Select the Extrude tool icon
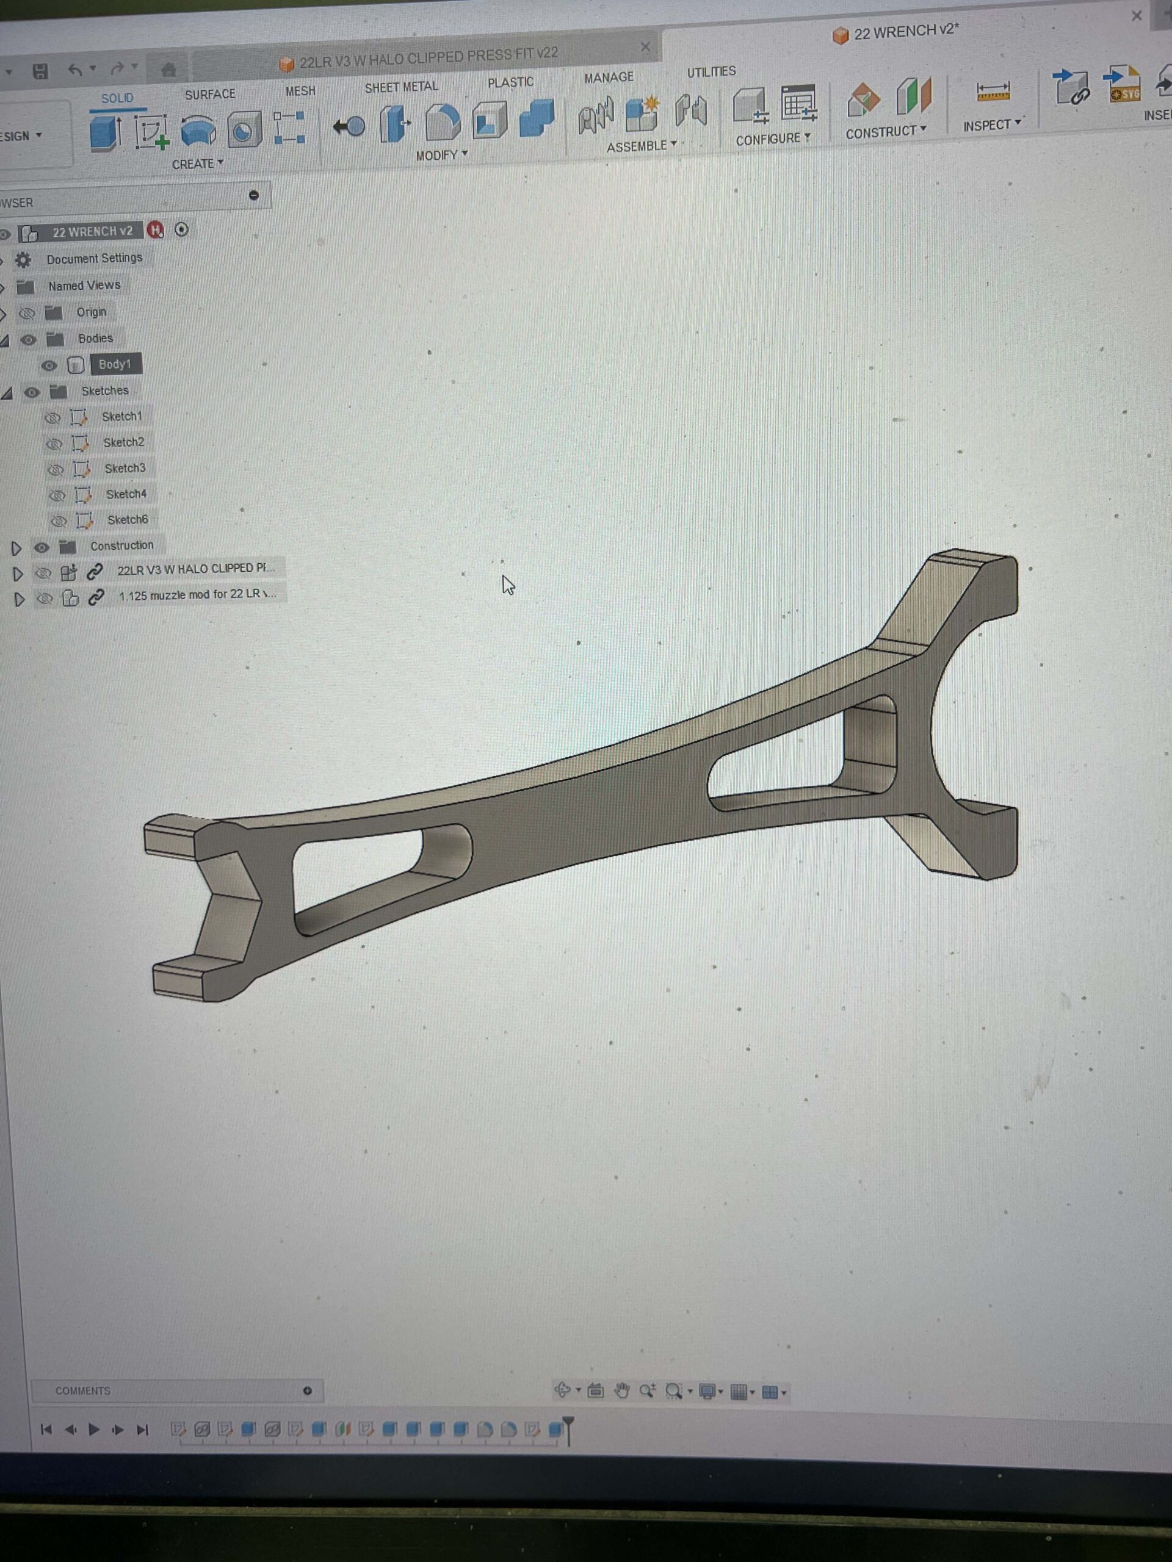 (105, 132)
